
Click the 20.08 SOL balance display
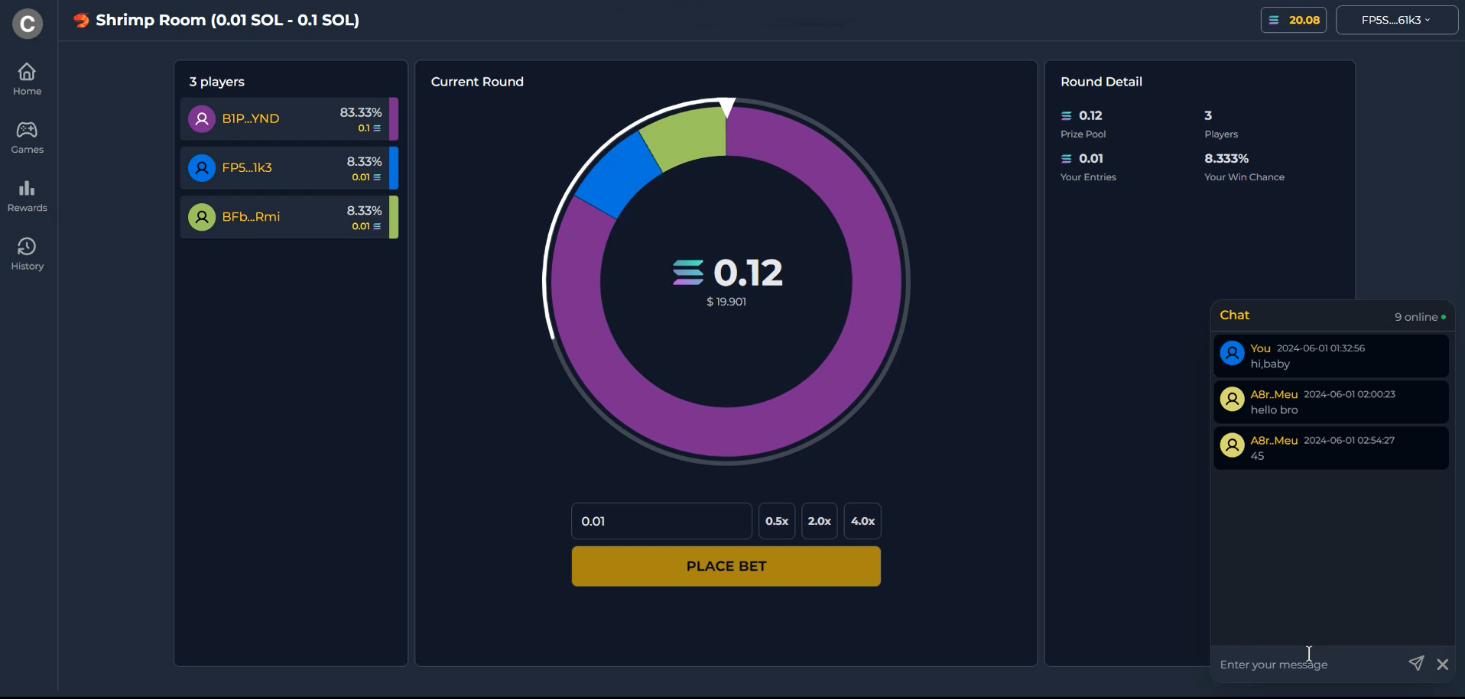pos(1293,20)
